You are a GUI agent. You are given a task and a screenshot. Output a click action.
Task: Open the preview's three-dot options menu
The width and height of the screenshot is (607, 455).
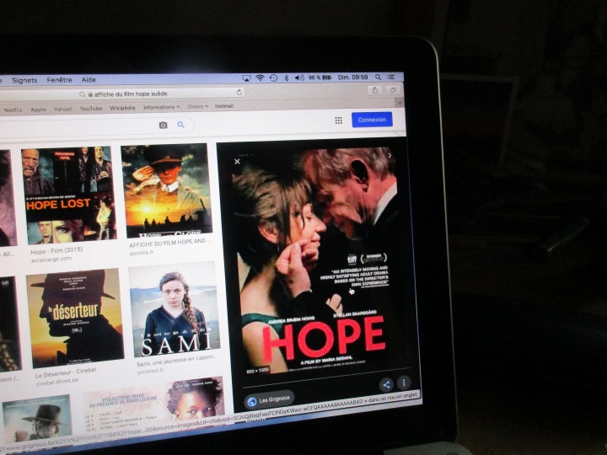[404, 383]
